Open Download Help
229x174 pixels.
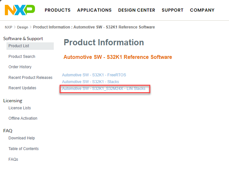click(22, 138)
